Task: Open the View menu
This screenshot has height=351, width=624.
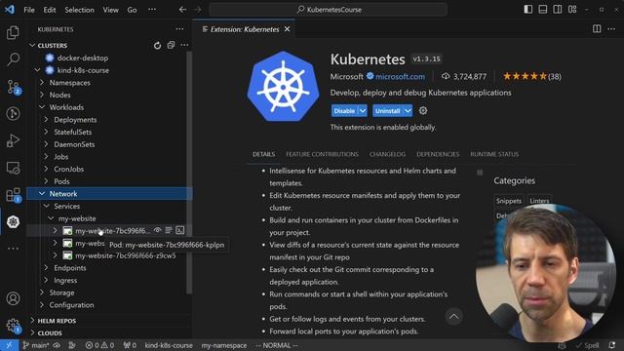Action: click(110, 10)
